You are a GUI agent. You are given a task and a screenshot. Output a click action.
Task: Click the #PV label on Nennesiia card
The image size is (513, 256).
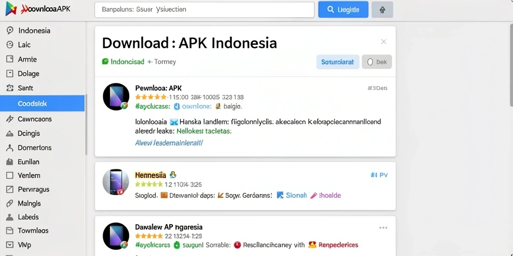[379, 175]
